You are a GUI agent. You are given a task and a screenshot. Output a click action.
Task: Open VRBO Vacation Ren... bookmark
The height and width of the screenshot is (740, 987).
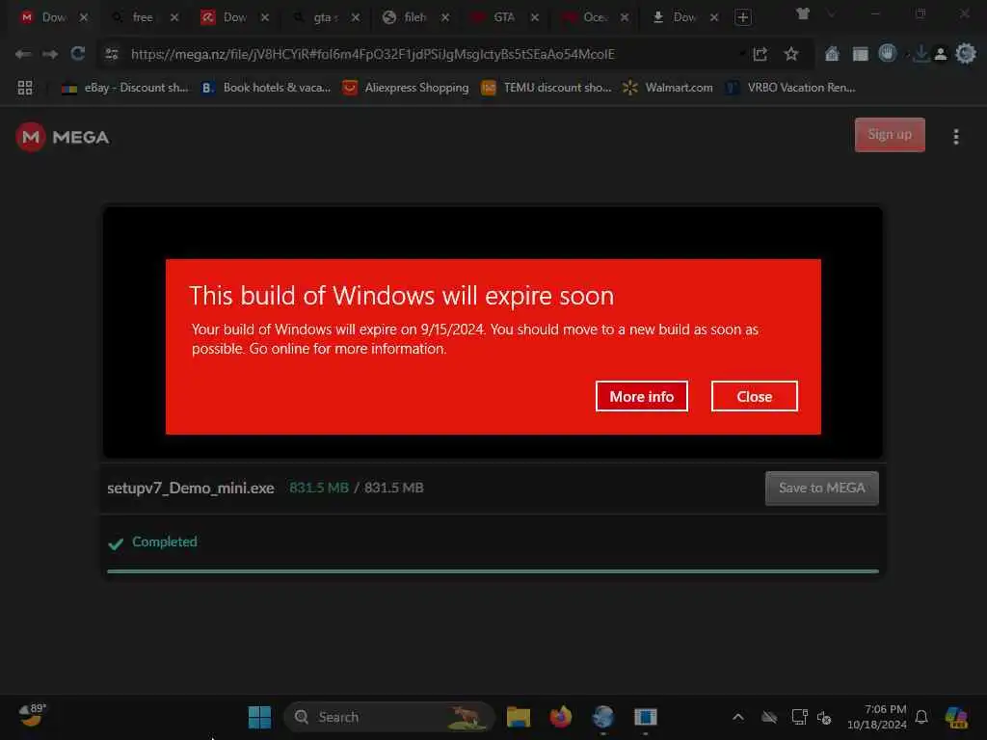tap(790, 88)
